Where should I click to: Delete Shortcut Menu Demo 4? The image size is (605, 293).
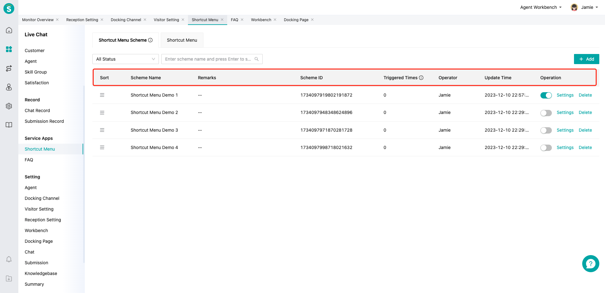(585, 147)
